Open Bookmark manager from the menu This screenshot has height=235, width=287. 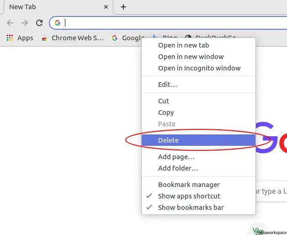[199, 184]
